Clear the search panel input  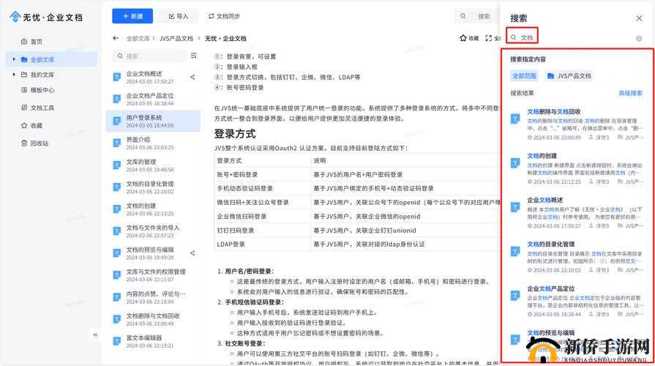click(639, 39)
